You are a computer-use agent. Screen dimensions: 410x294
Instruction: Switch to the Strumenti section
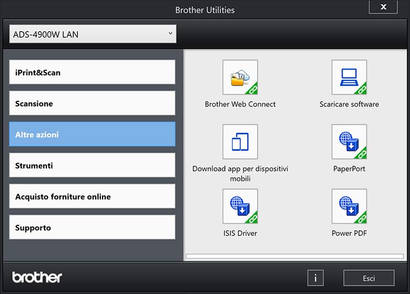(x=92, y=166)
